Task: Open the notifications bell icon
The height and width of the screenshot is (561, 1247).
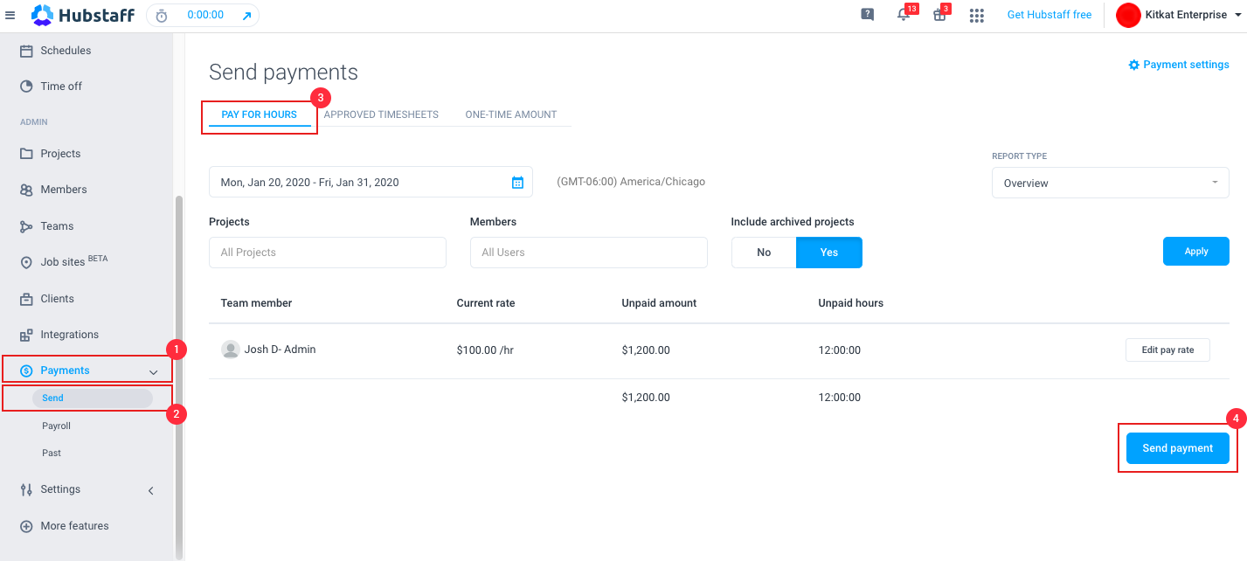Action: point(904,15)
